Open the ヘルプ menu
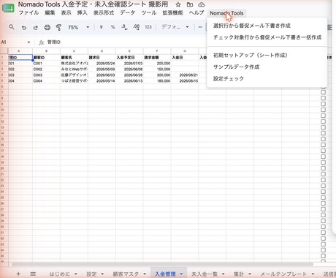 pos(196,13)
